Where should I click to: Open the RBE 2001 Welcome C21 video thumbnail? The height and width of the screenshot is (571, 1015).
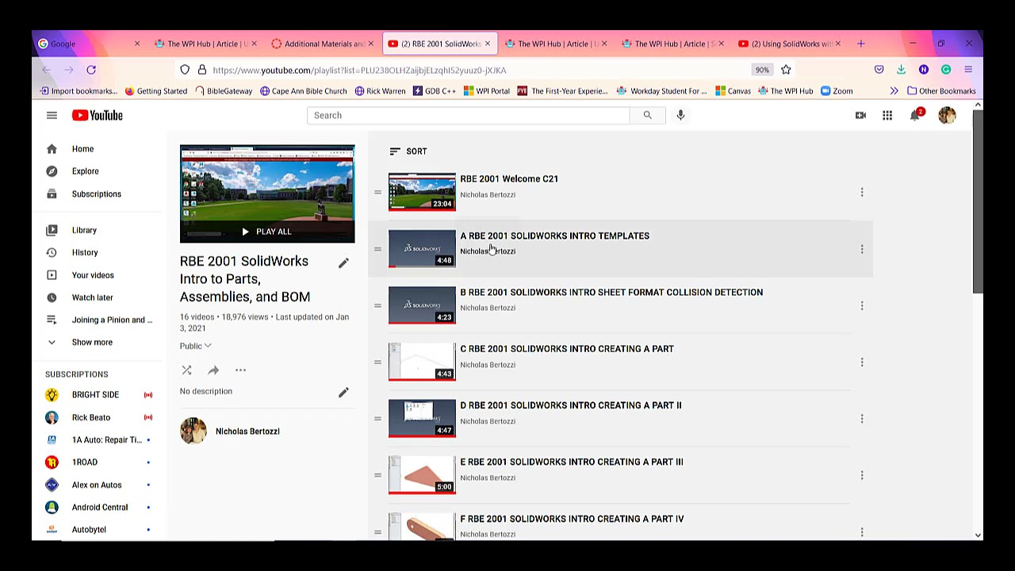click(x=422, y=192)
